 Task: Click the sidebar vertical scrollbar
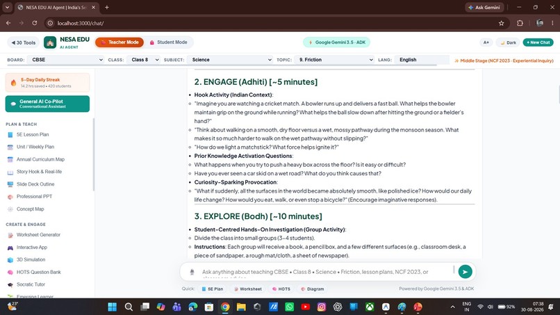[94, 154]
